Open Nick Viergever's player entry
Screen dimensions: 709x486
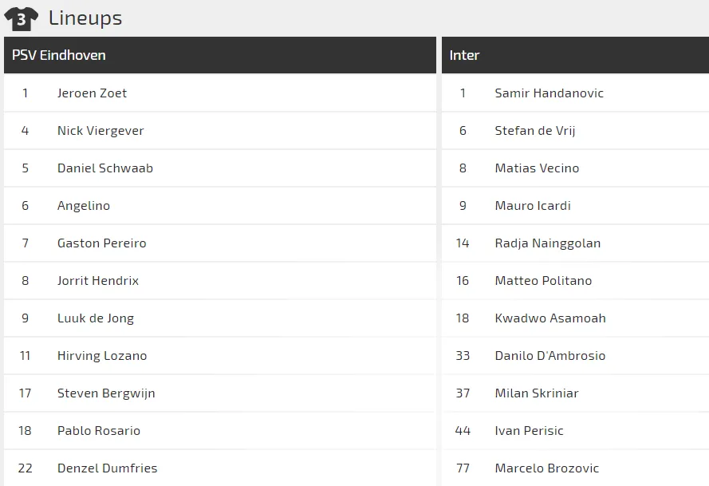pos(100,131)
